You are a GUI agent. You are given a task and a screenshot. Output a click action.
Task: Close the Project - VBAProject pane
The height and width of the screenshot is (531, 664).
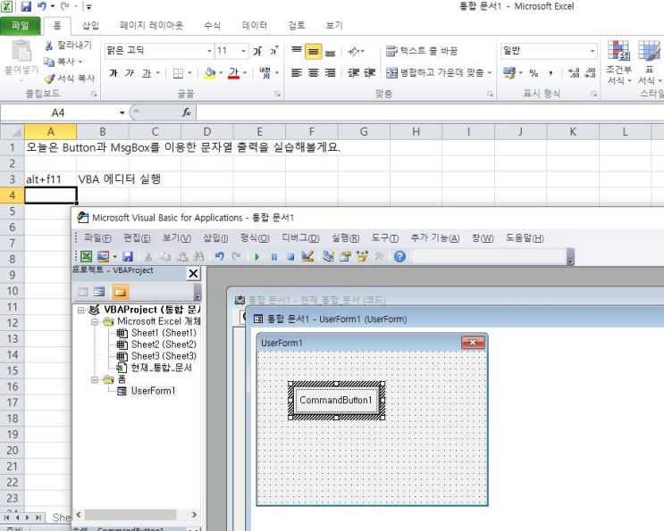pos(193,274)
